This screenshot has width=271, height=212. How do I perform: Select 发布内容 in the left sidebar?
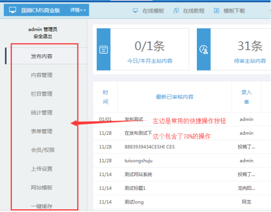tap(42, 56)
